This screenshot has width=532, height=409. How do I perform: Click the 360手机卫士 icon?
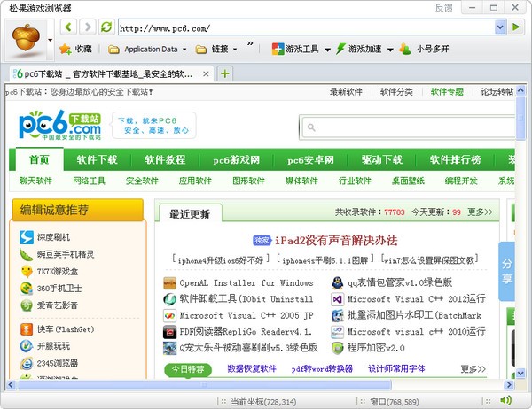pos(27,289)
